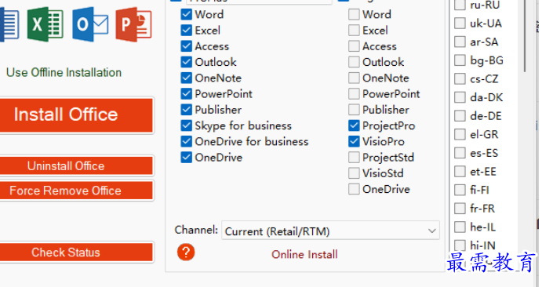The height and width of the screenshot is (287, 542).
Task: Check PowerPoint in the right product column
Action: coord(354,94)
